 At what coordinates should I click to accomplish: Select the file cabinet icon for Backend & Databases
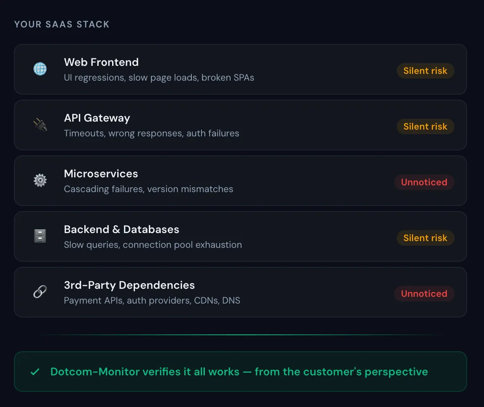coord(40,236)
